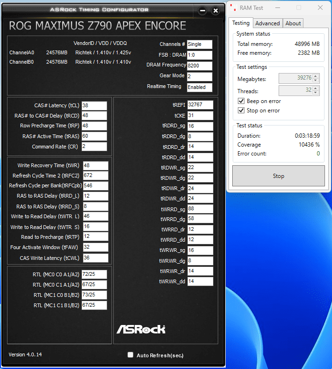Viewport: 332px width, 369px height.
Task: Open the About tab
Action: pos(293,23)
